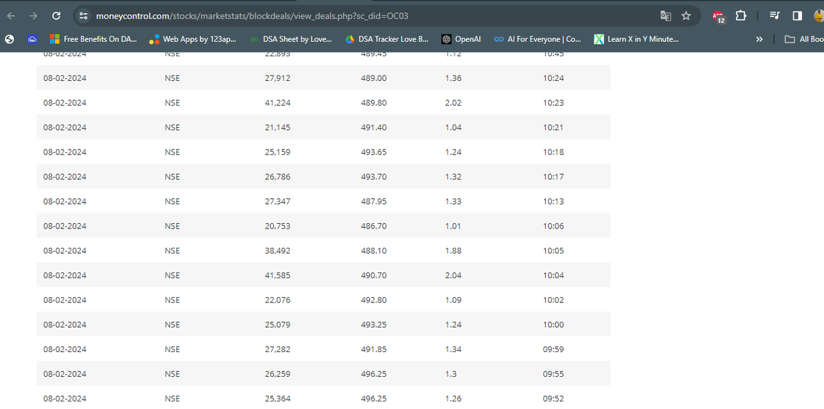824x409 pixels.
Task: Open DSA Sheet by Love... bookmark
Action: tap(291, 39)
